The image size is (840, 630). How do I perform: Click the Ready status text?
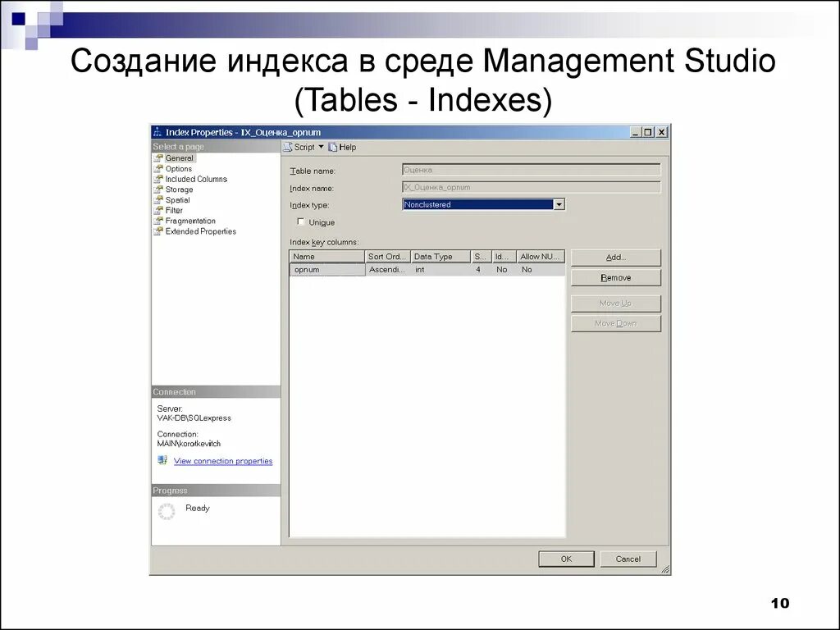(x=197, y=508)
